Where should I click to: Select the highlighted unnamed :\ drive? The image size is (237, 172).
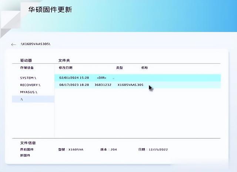click(33, 99)
